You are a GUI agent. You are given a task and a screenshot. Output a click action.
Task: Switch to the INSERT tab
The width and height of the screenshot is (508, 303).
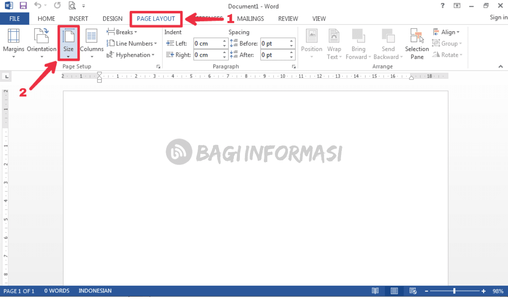pos(79,19)
